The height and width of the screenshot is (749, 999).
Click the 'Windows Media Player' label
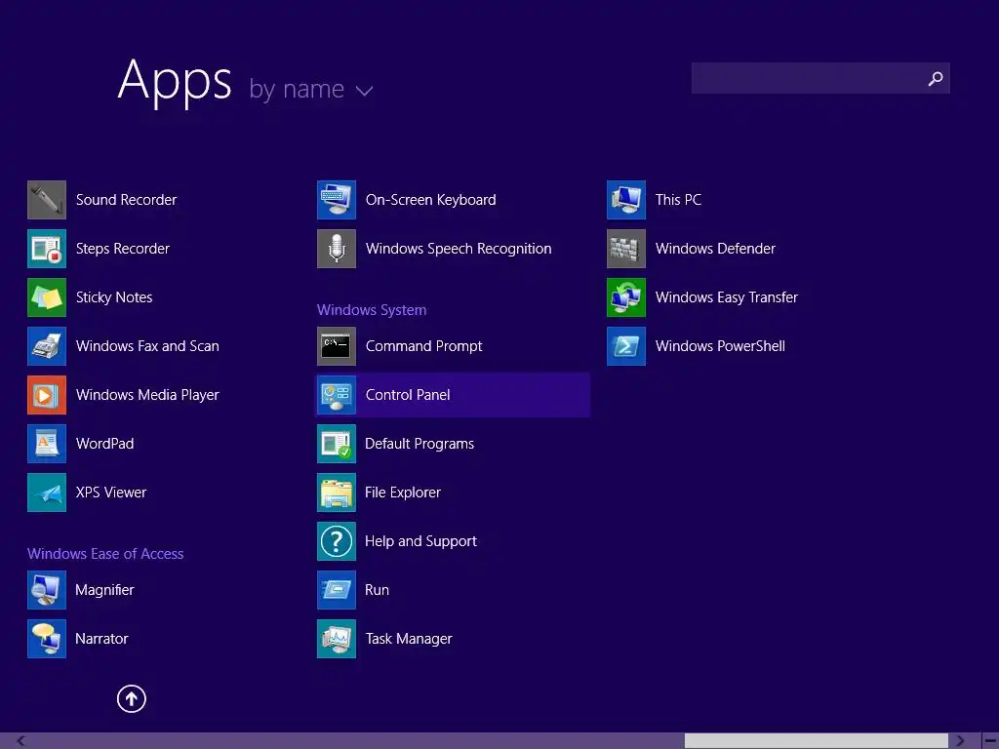[x=147, y=395]
